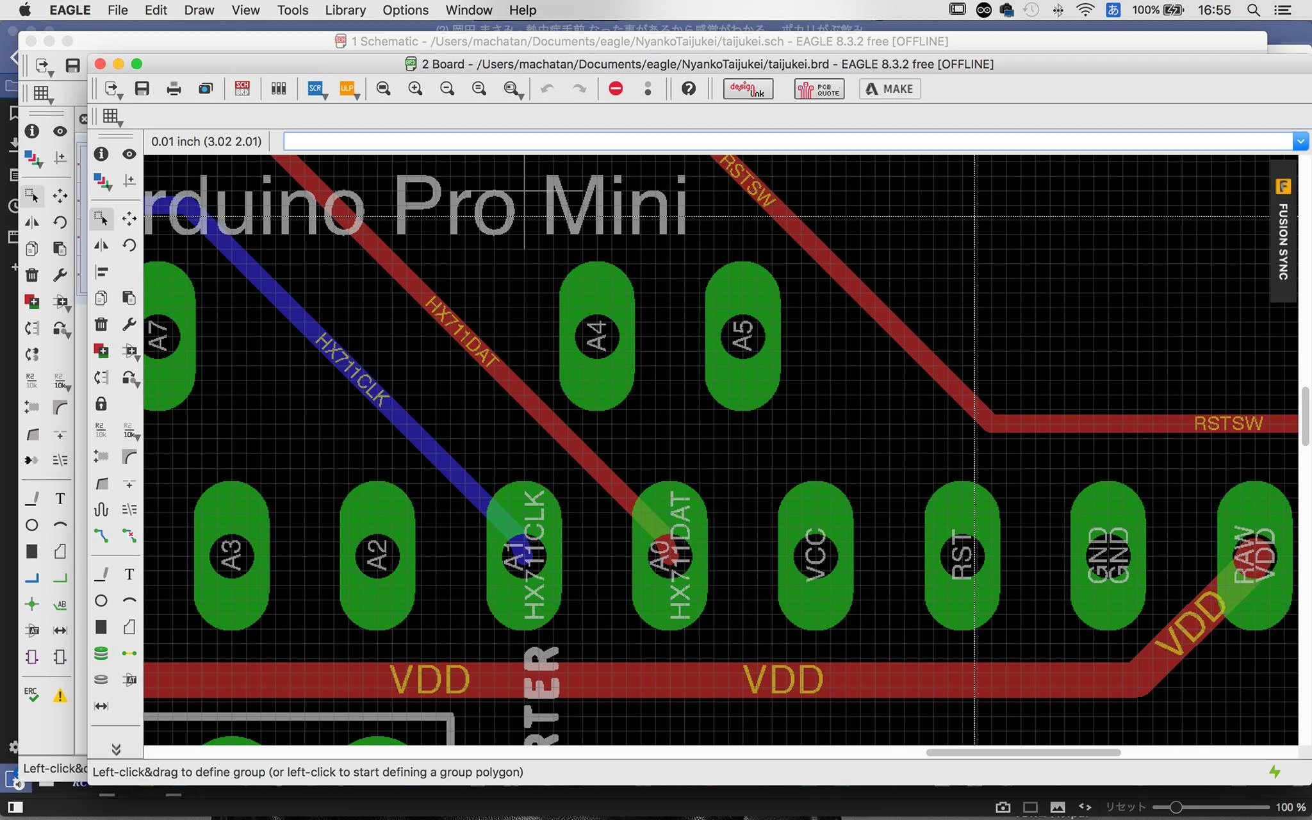Zoom in using the plus magnifier
Screen dimensions: 1312x820
(415, 88)
